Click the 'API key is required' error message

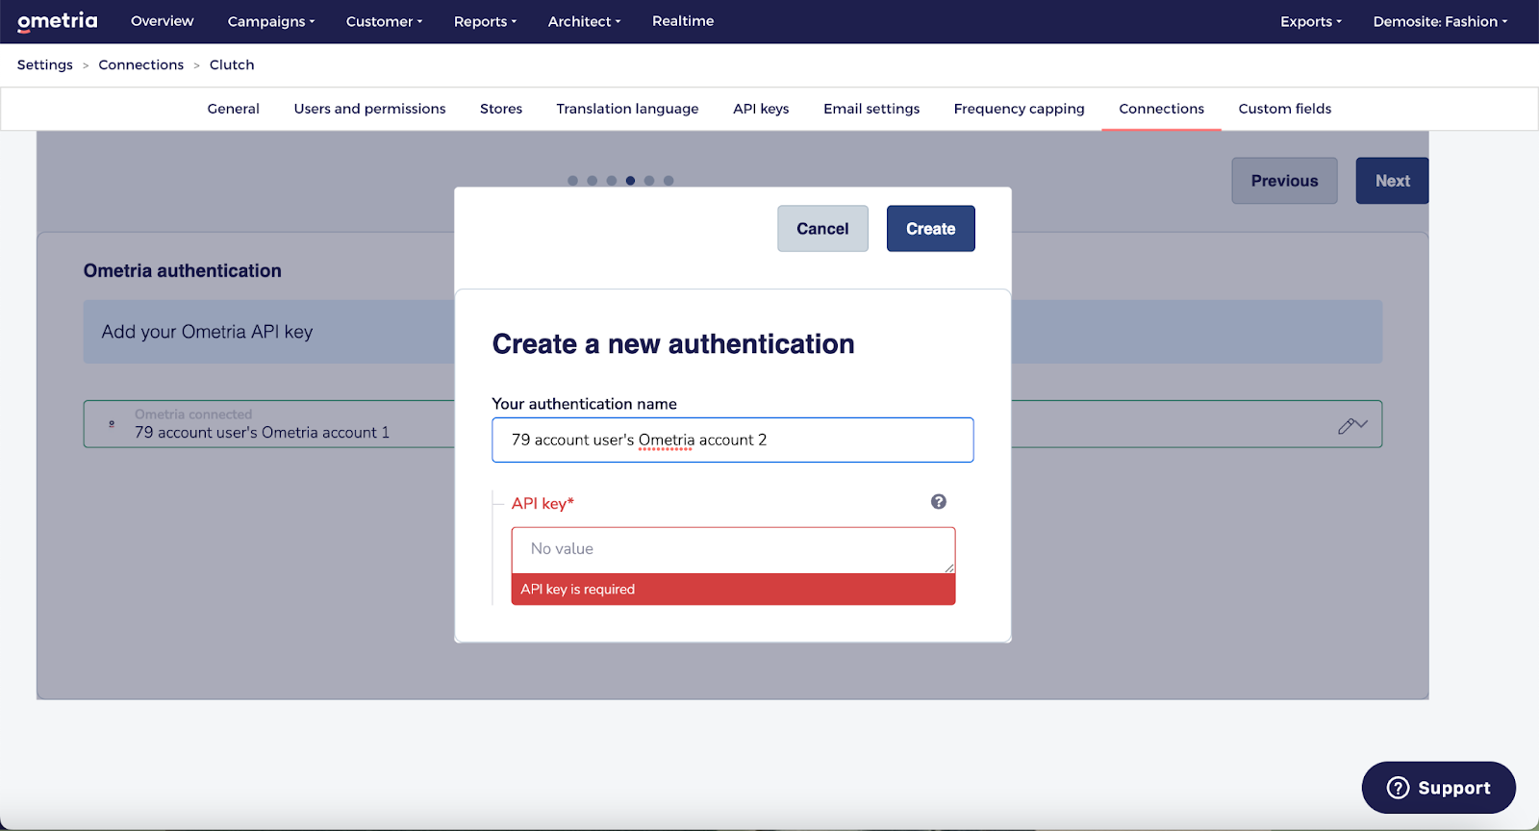733,590
